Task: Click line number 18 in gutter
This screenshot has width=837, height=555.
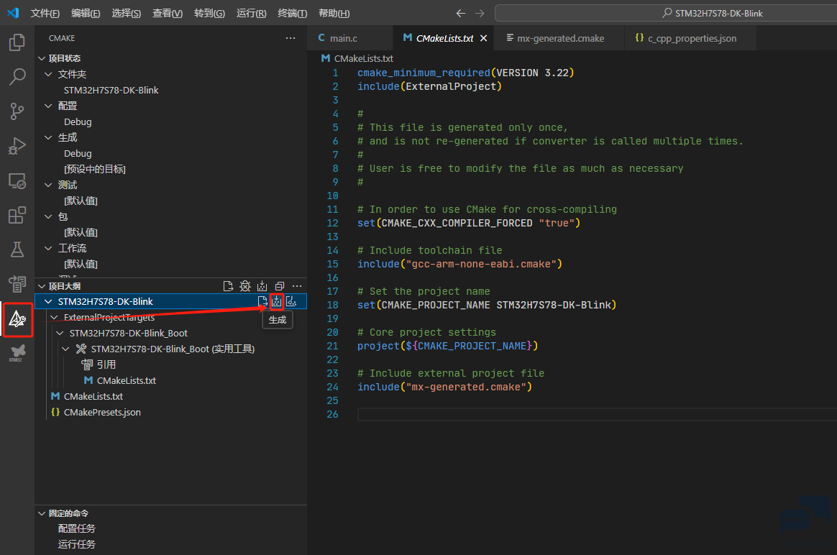Action: tap(332, 305)
